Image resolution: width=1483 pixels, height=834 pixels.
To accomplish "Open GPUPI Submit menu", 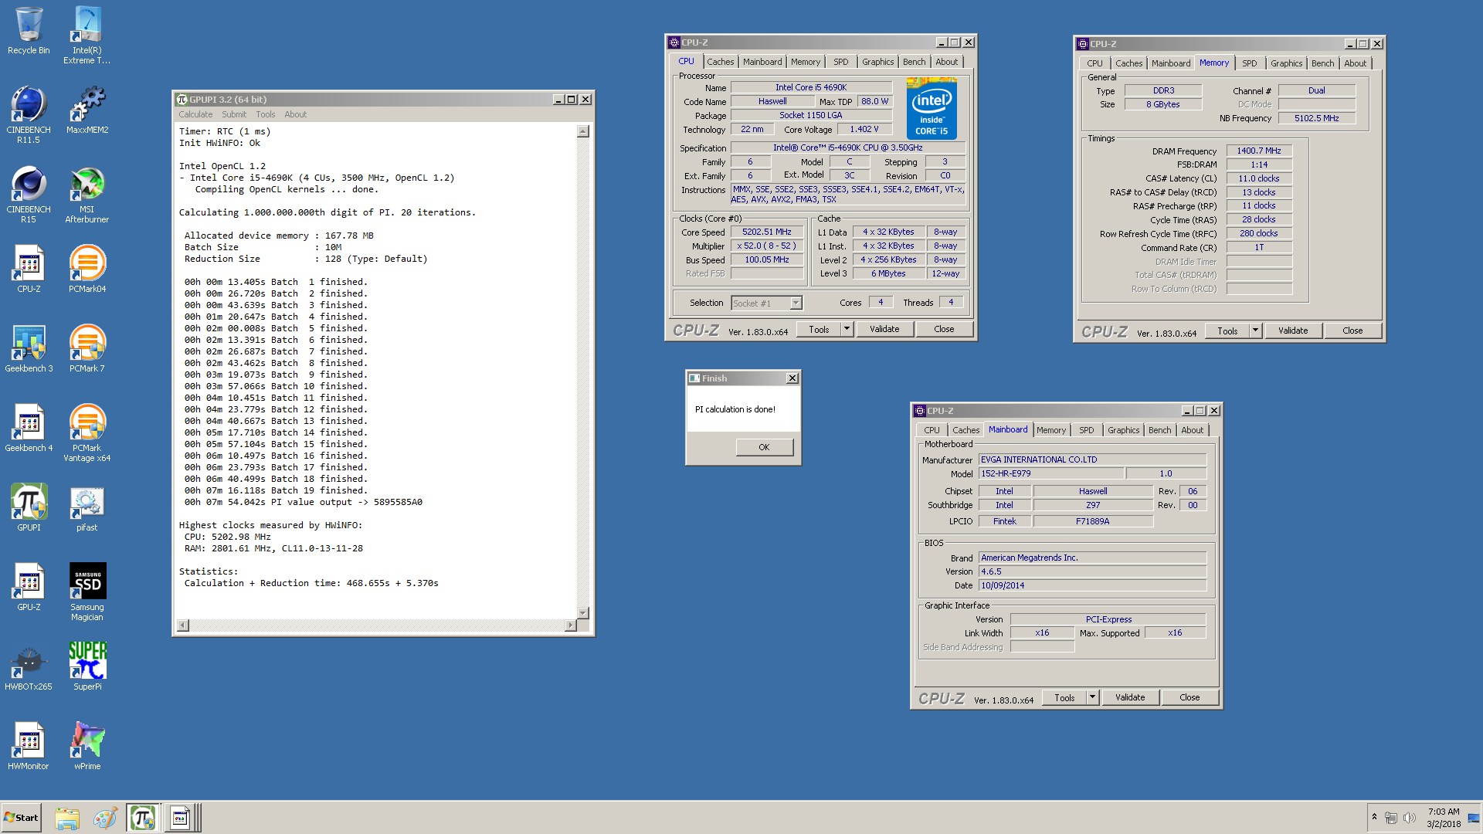I will click(234, 114).
